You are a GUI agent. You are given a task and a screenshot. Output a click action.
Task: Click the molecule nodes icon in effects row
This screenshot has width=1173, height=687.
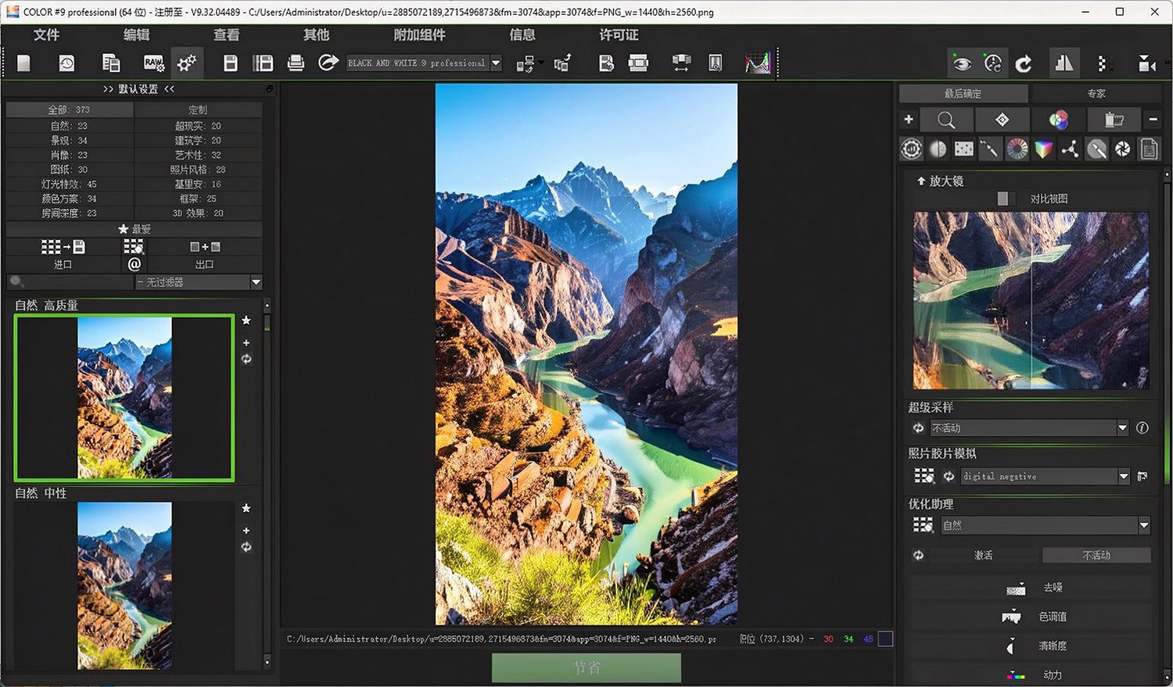click(1070, 148)
